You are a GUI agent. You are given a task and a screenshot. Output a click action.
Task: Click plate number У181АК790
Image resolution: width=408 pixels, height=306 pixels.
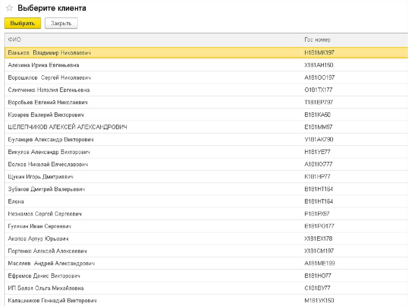pos(319,140)
